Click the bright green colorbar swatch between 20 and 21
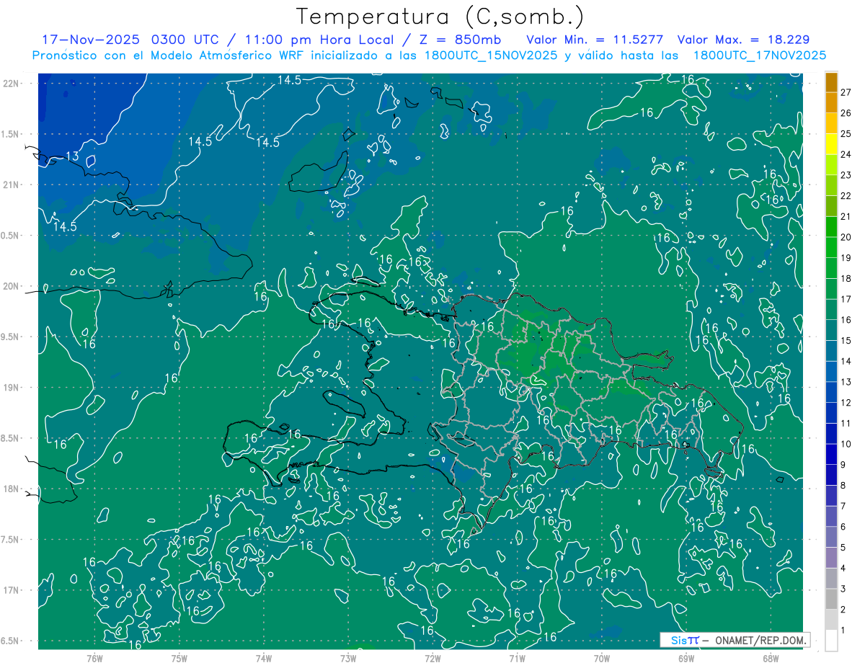This screenshot has width=865, height=668. tap(831, 227)
